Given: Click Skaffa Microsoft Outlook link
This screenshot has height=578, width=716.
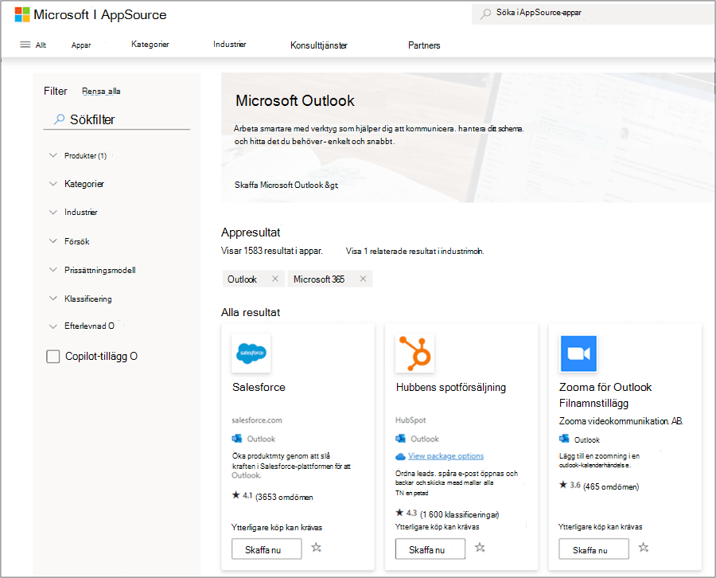Looking at the screenshot, I should pyautogui.click(x=286, y=185).
